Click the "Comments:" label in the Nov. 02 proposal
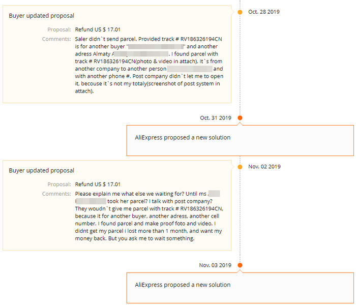This screenshot has width=356, height=305. (56, 194)
